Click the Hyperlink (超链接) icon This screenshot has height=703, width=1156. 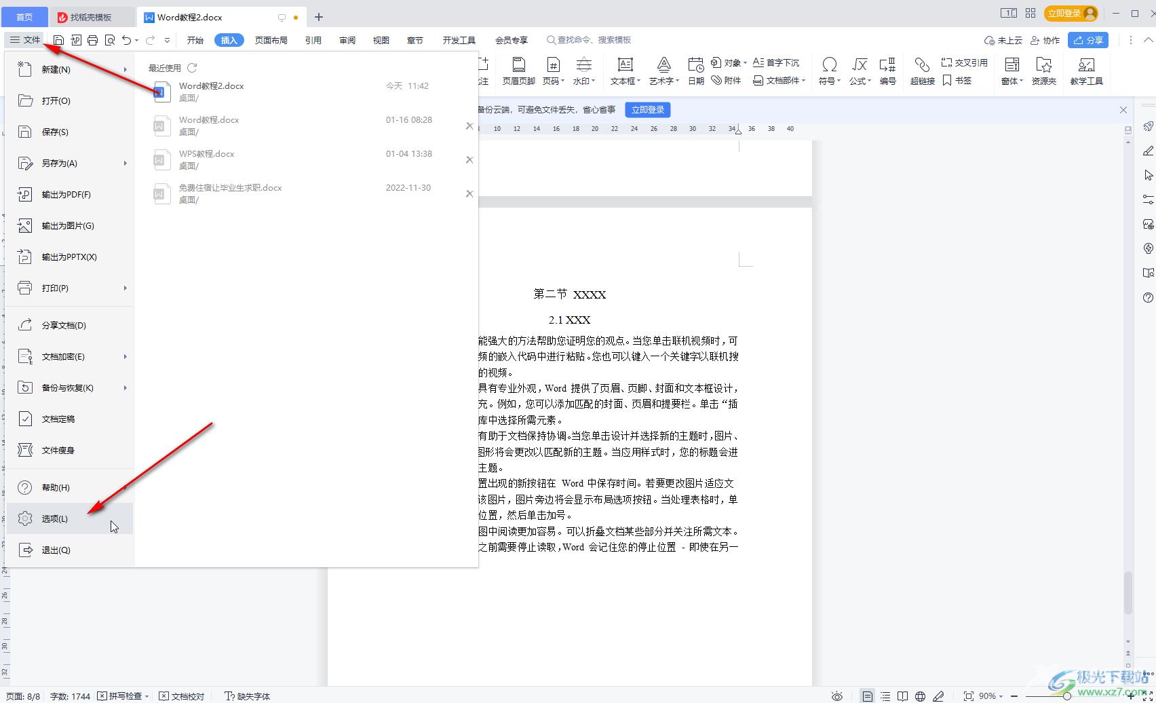923,71
